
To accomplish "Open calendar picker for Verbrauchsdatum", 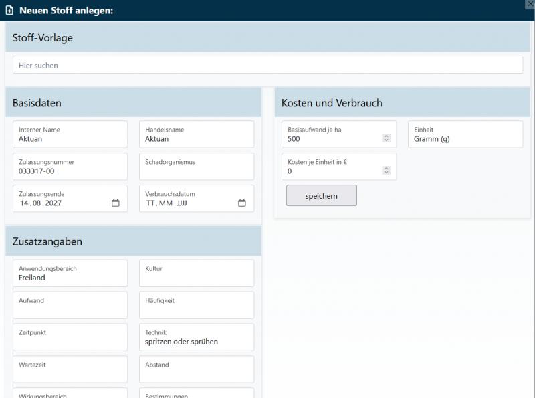I will tap(242, 203).
